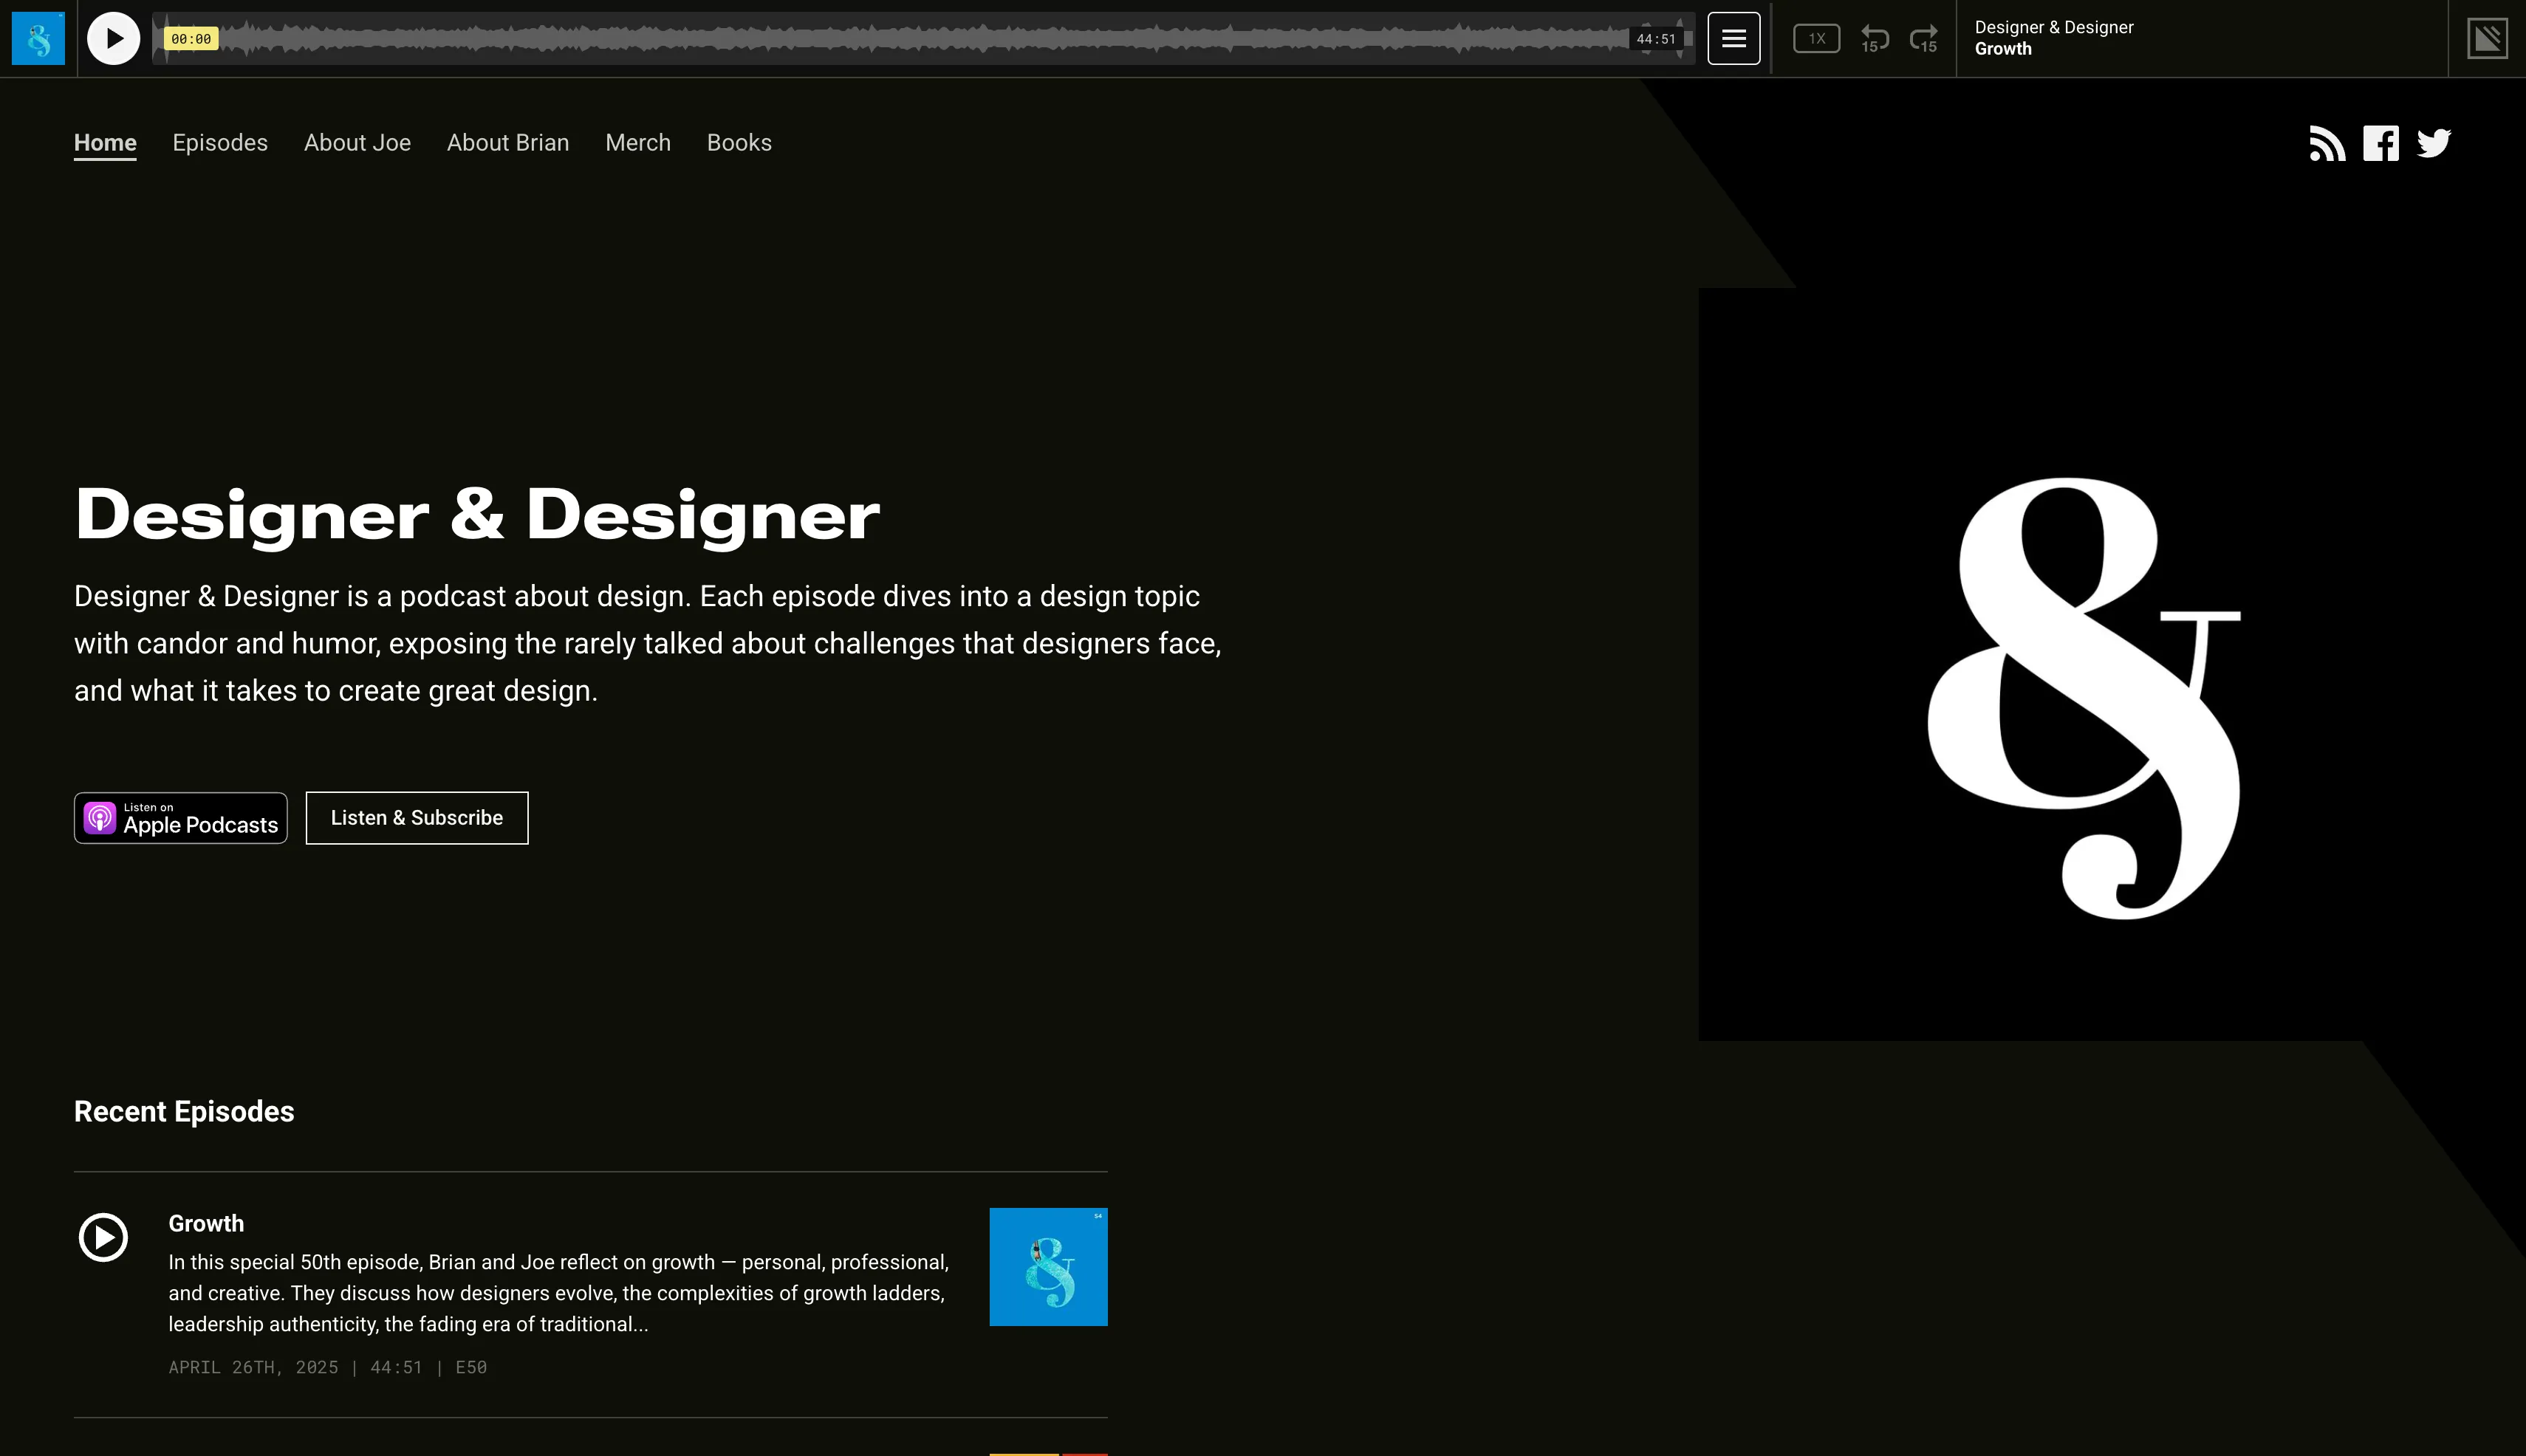Go to the Episodes page
This screenshot has height=1456, width=2526.
[x=220, y=143]
